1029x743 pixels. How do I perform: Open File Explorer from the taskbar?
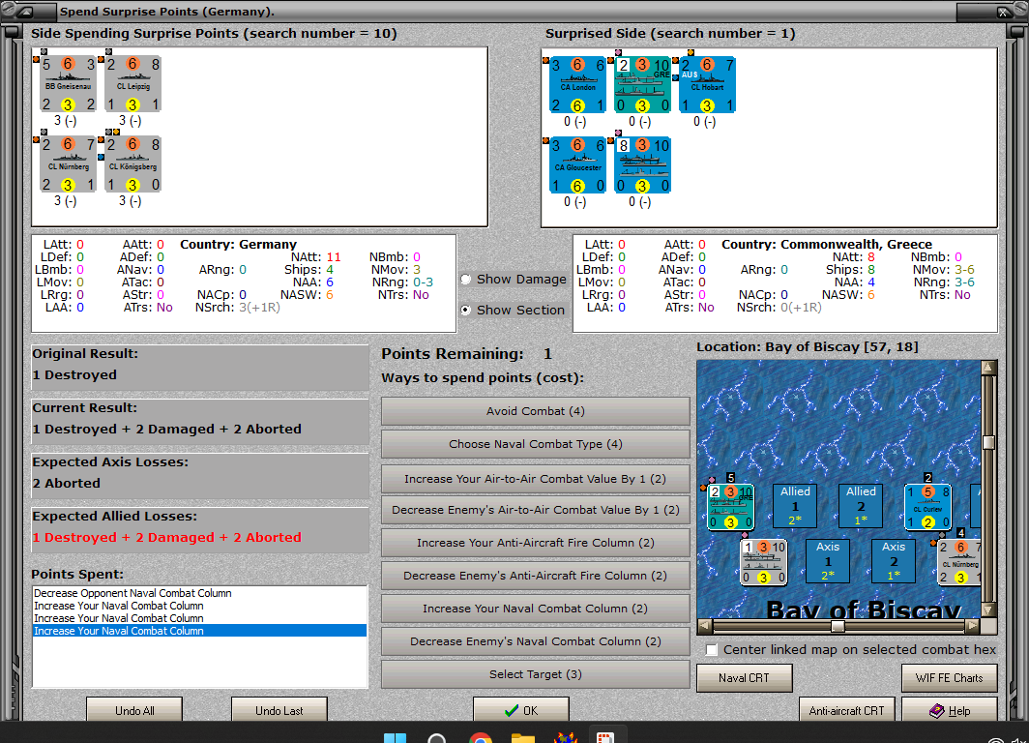coord(523,738)
